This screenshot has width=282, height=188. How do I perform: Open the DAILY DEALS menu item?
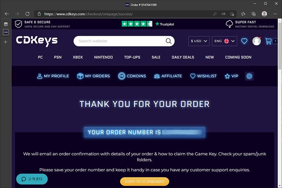pyautogui.click(x=183, y=57)
